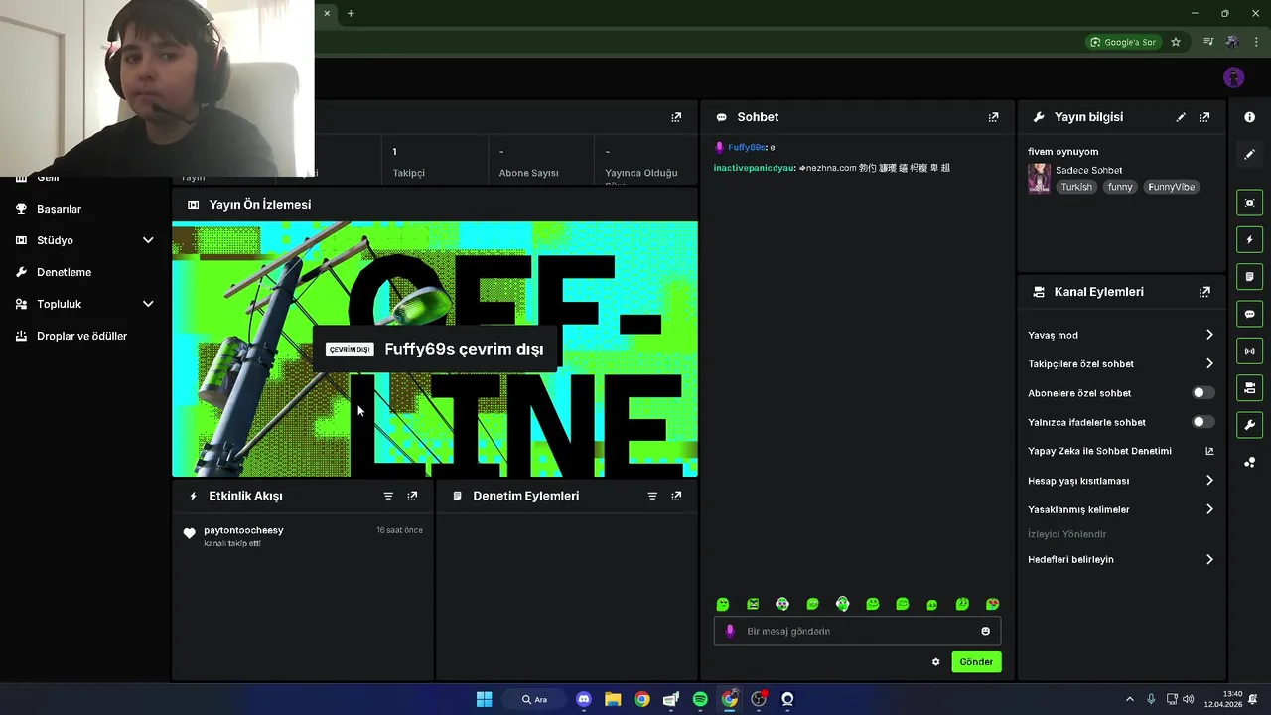Click the Fuffy69s username in chat
This screenshot has height=715, width=1271.
747,147
